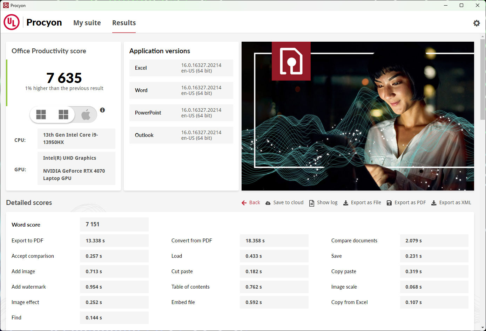Viewport: 486px width, 331px height.
Task: Open settings via the gear icon
Action: [477, 23]
